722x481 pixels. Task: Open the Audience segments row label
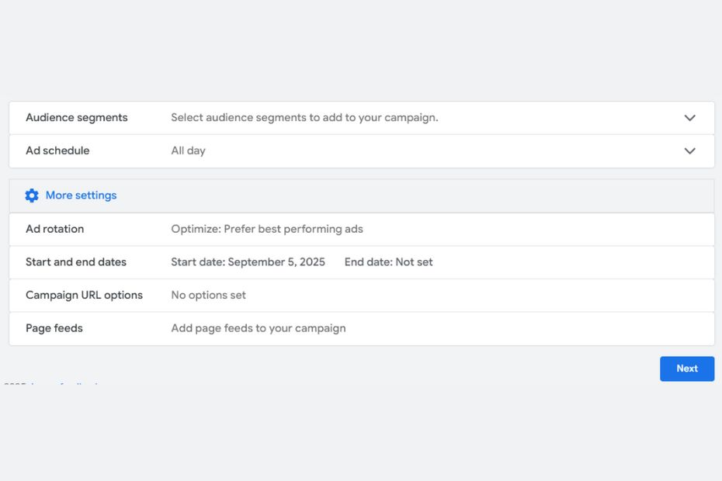[x=76, y=118]
